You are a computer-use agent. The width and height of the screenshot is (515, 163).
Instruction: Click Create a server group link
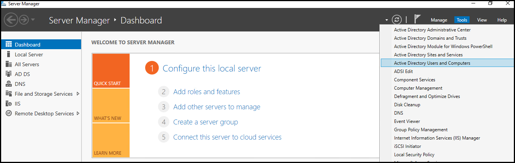pyautogui.click(x=205, y=122)
